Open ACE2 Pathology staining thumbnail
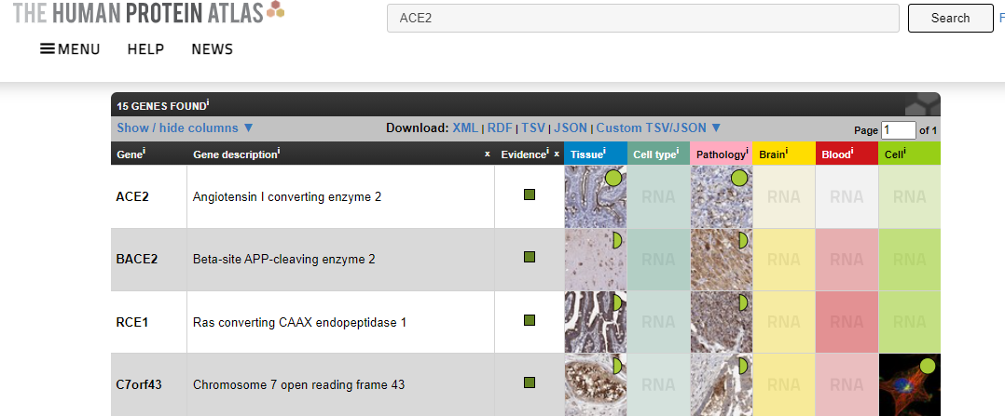1005x416 pixels. [x=721, y=196]
